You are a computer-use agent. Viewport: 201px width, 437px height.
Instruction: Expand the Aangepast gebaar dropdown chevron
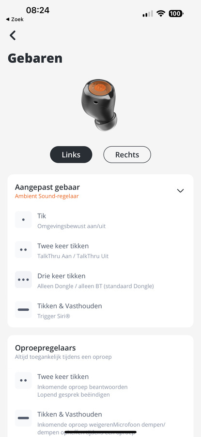181,191
